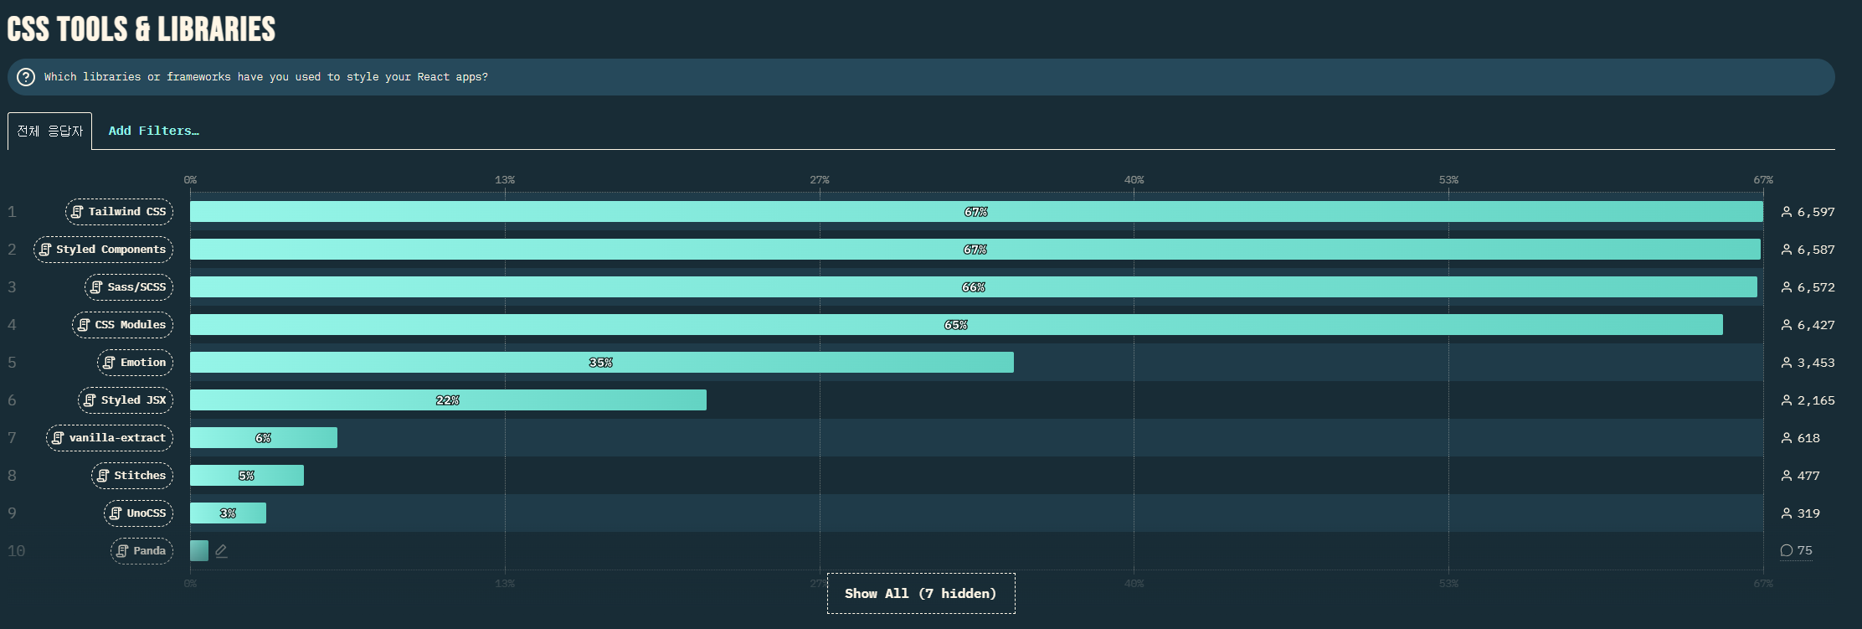Click the Tailwind CSS 67% bar
Screen dimensions: 1862x629
pyautogui.click(x=976, y=212)
